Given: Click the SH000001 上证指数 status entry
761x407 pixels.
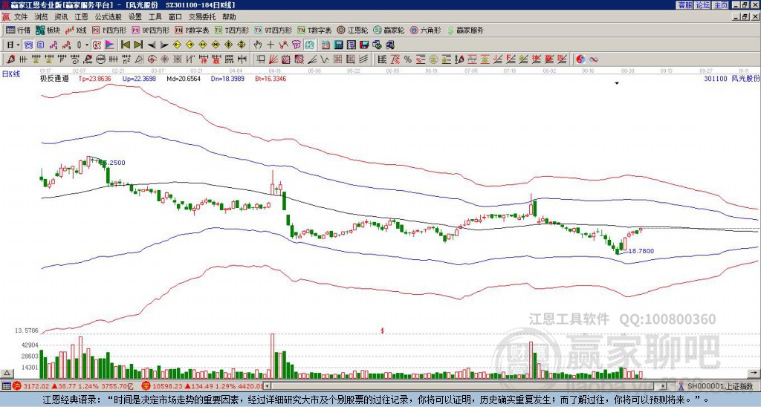Looking at the screenshot, I should 716,386.
